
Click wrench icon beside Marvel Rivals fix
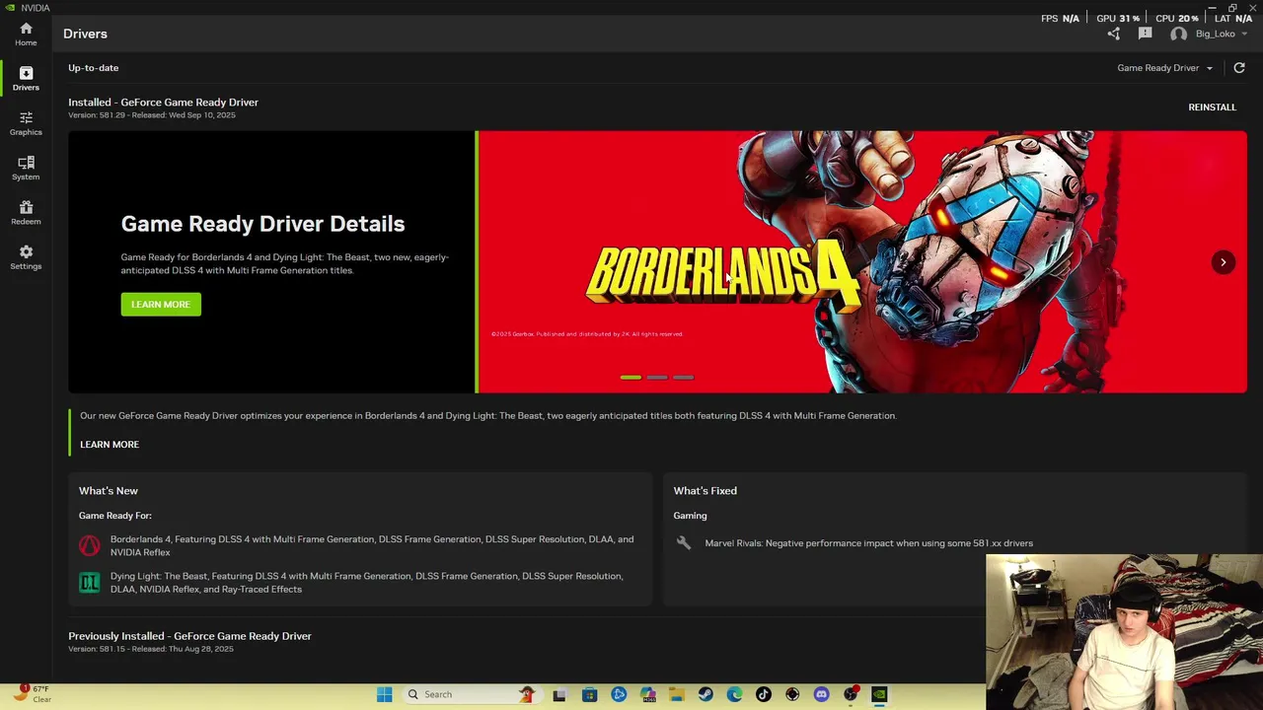(683, 542)
